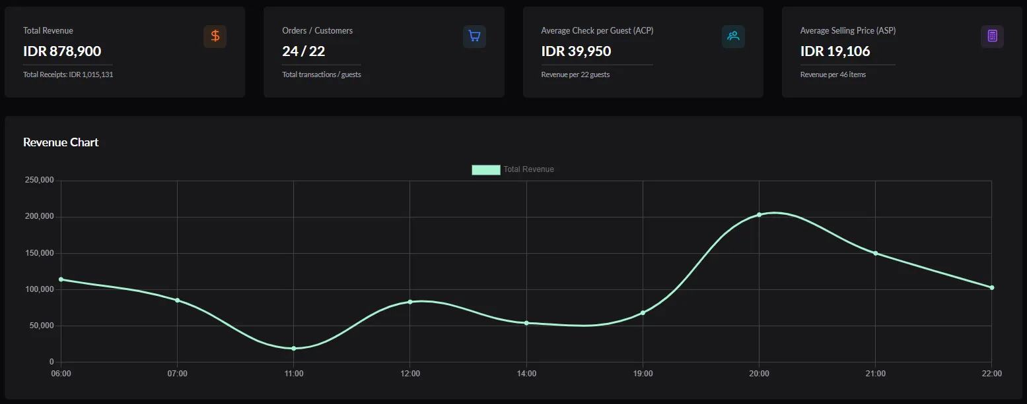Click the 100,000 y-axis label
1027x404 pixels.
[40, 289]
